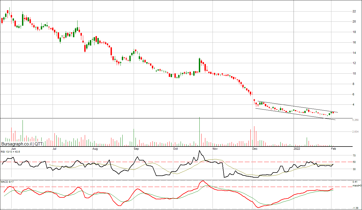The height and width of the screenshot is (210, 362).
Task: Click the RSI 13/13 = 43.6 indicator label
Action: (10, 152)
